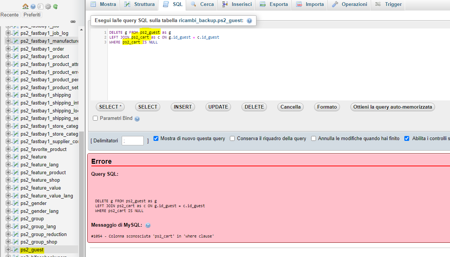Click table icon of ps2_group_lang
The image size is (450, 257).
click(x=15, y=226)
